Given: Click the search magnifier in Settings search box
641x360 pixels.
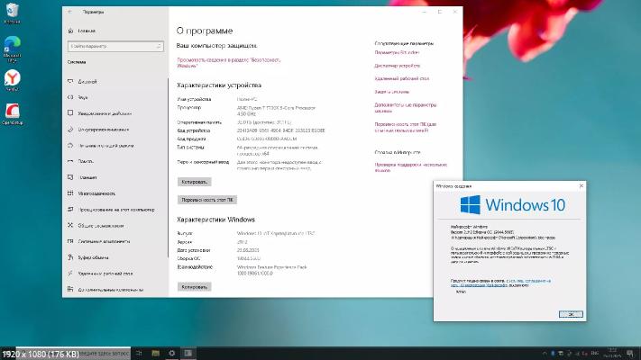Looking at the screenshot, I should point(159,46).
